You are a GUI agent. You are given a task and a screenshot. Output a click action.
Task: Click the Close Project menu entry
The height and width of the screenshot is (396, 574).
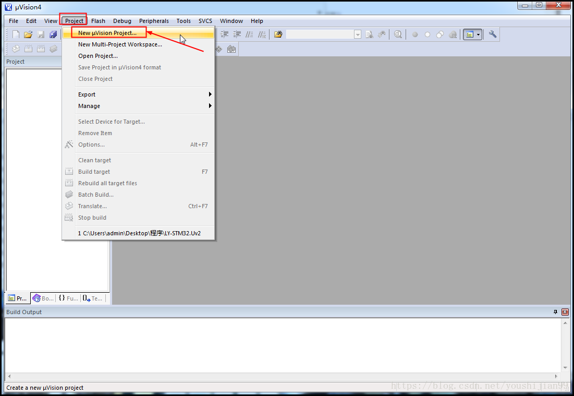click(138, 79)
